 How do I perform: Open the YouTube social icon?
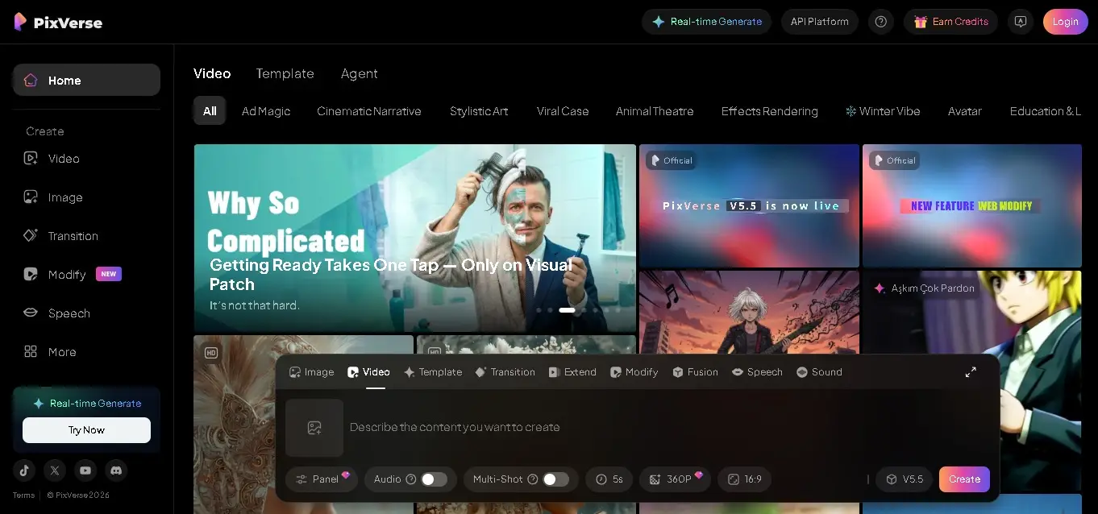tap(85, 470)
